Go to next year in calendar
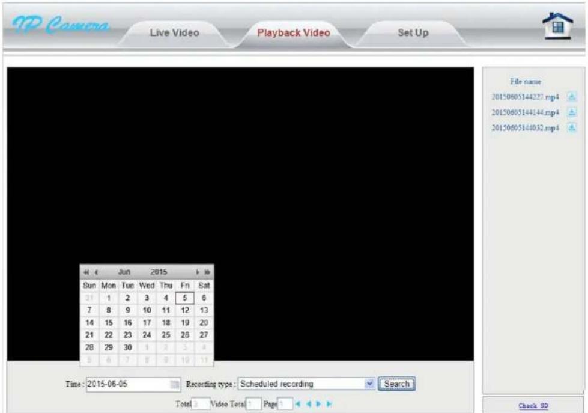The height and width of the screenshot is (413, 588). click(x=207, y=272)
